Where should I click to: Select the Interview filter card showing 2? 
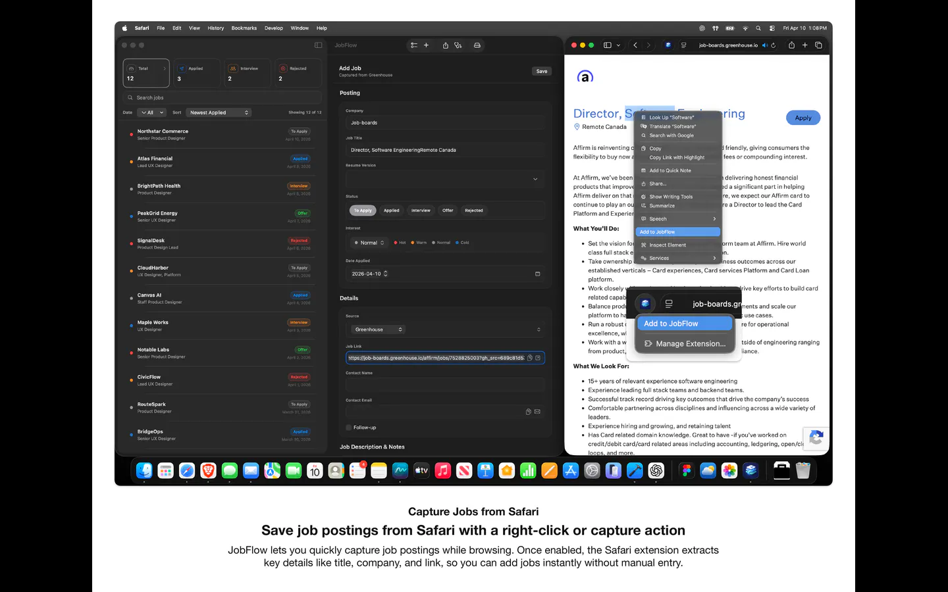(x=247, y=73)
